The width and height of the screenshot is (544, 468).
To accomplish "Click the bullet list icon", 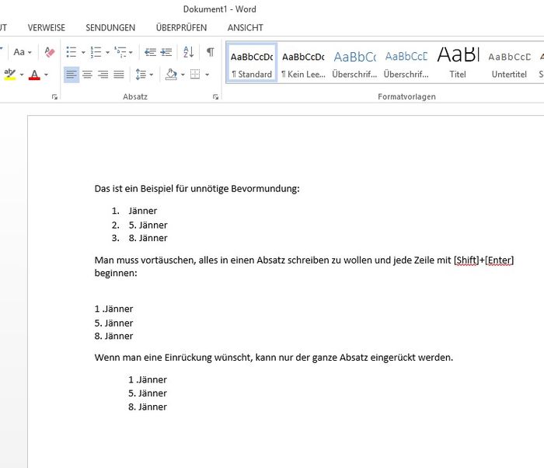I will point(71,52).
